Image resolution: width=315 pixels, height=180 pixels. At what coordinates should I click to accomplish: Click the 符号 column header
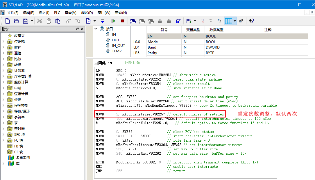[164, 30]
